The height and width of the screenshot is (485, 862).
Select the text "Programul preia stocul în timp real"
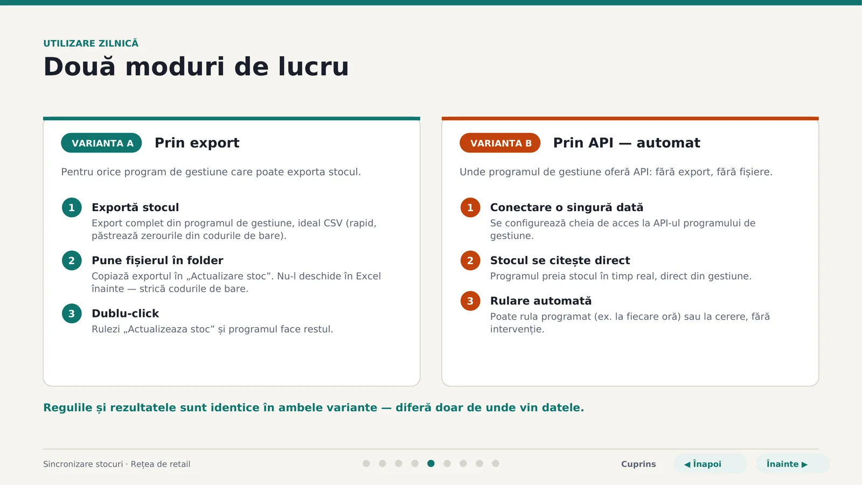click(x=621, y=276)
